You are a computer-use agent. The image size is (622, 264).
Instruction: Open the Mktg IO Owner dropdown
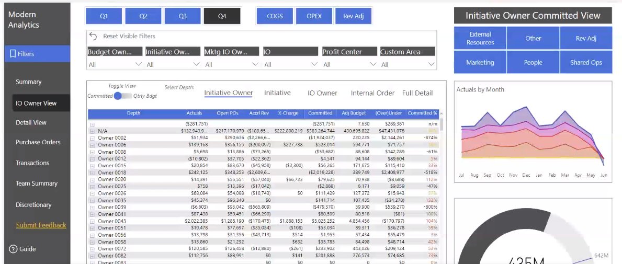coord(232,64)
